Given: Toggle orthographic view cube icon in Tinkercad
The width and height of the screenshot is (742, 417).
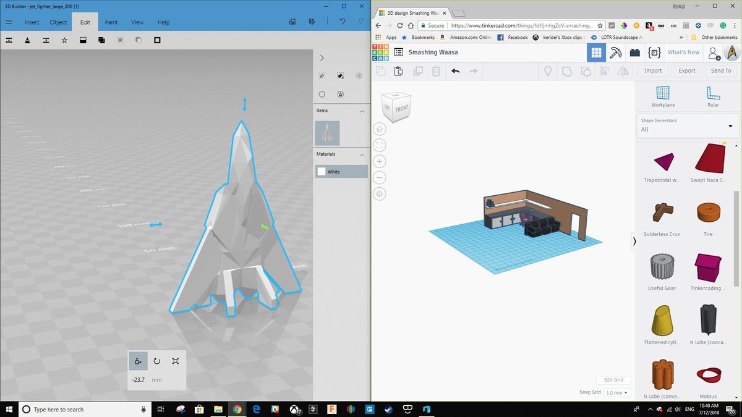Looking at the screenshot, I should point(380,193).
